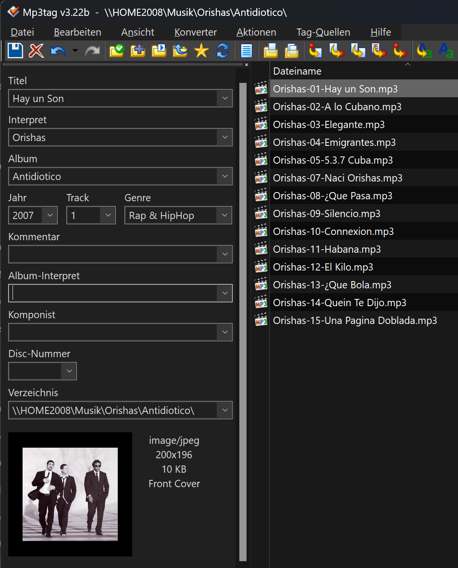Select file Orishas-12-El Kilo.mp3
458x568 pixels.
tap(323, 267)
